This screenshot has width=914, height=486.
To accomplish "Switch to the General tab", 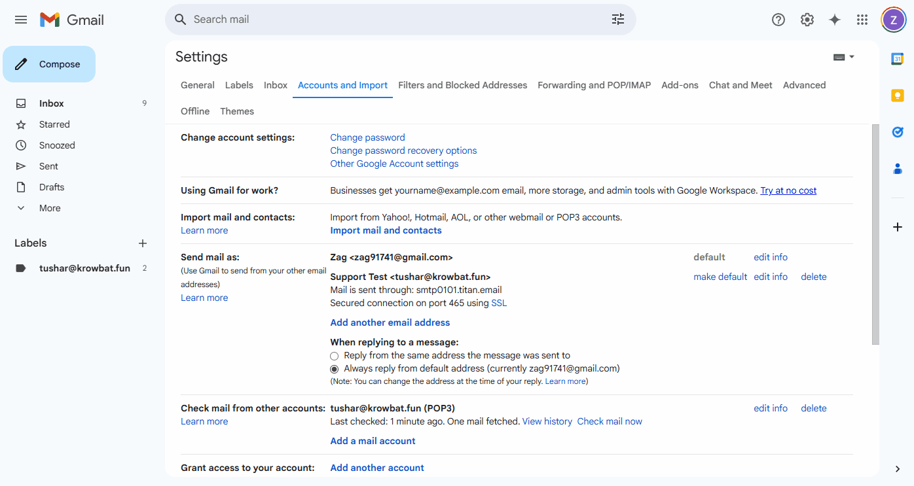I will click(198, 85).
